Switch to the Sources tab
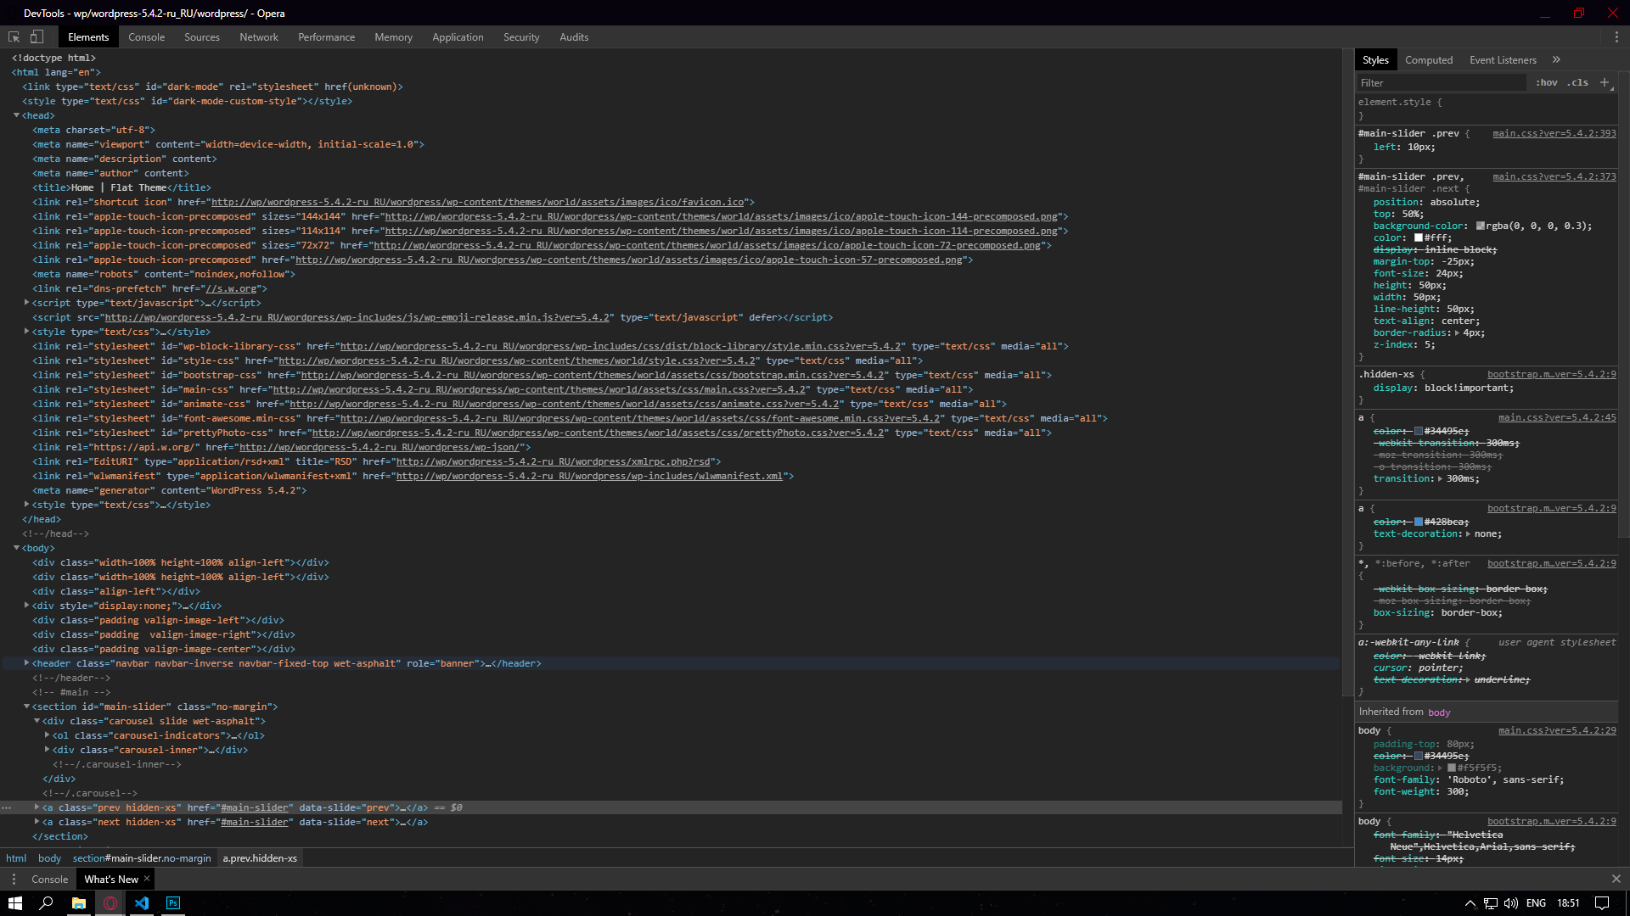 [x=202, y=36]
